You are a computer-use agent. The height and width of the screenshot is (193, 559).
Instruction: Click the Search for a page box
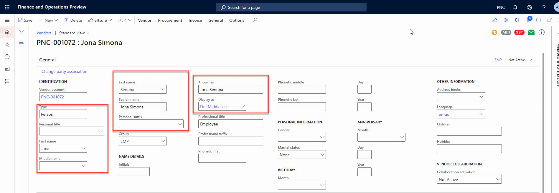(291, 7)
